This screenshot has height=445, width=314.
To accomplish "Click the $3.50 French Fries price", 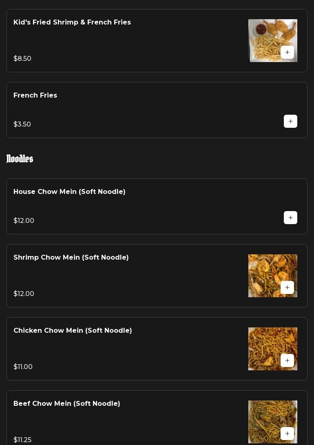I will (x=22, y=125).
